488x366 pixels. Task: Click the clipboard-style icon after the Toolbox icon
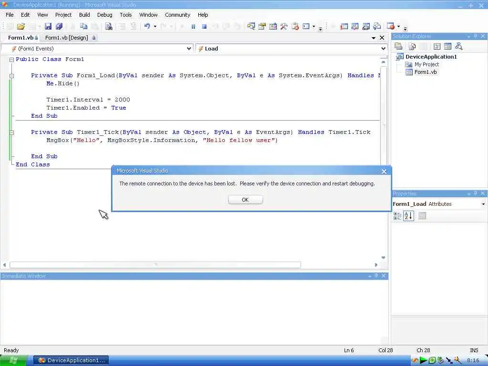(295, 27)
